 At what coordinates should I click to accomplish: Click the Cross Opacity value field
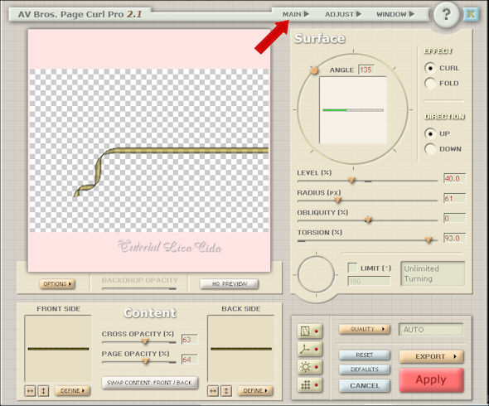pyautogui.click(x=189, y=340)
